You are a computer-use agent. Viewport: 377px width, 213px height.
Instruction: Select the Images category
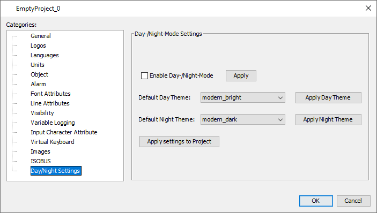40,151
